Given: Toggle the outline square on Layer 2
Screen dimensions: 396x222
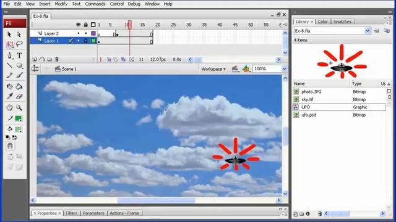Looking at the screenshot, I should (x=93, y=33).
